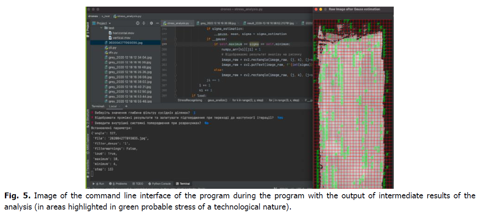
Task: Open Project panel settings gear
Action: click(151, 23)
